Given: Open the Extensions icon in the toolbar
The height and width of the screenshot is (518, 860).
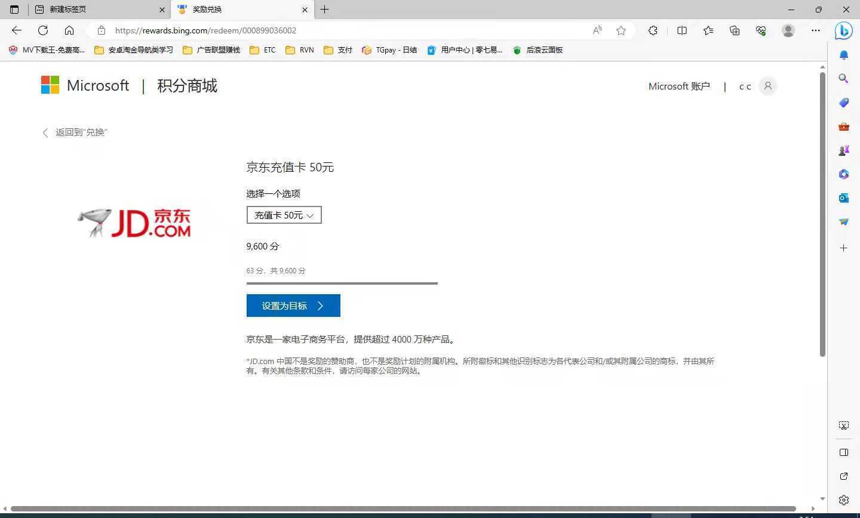Looking at the screenshot, I should tap(653, 30).
